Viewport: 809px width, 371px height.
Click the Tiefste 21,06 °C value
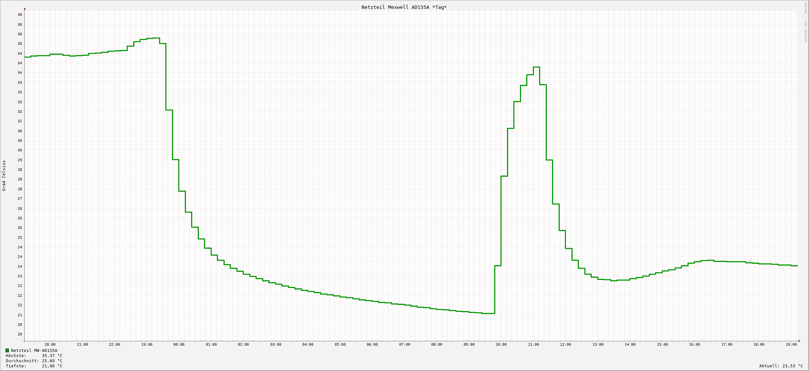click(x=52, y=366)
